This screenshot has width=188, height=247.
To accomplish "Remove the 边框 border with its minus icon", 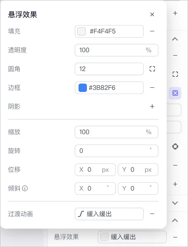I will 152,88.
